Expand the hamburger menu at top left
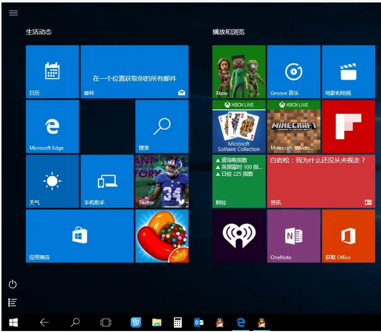This screenshot has width=381, height=332. [x=13, y=13]
